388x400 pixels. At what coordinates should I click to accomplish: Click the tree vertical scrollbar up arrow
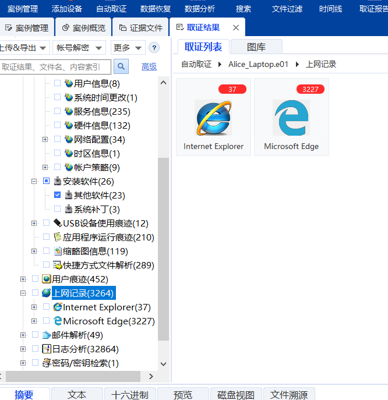click(x=164, y=83)
